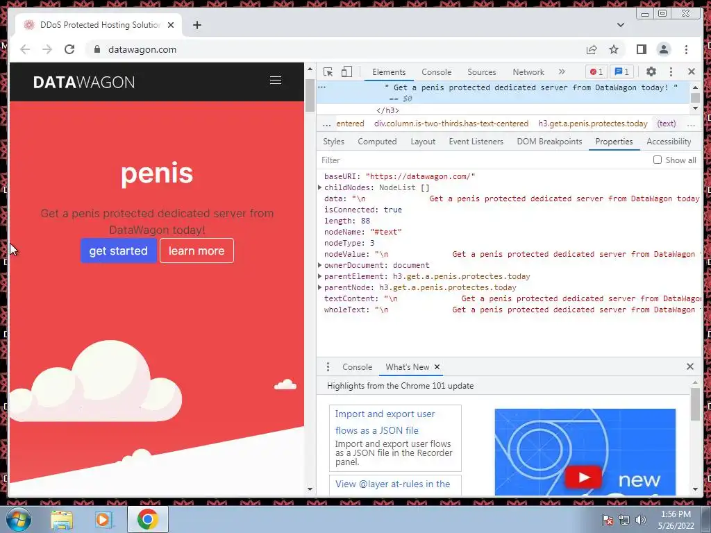
Task: Switch to drawer Console tab
Action: click(x=358, y=366)
